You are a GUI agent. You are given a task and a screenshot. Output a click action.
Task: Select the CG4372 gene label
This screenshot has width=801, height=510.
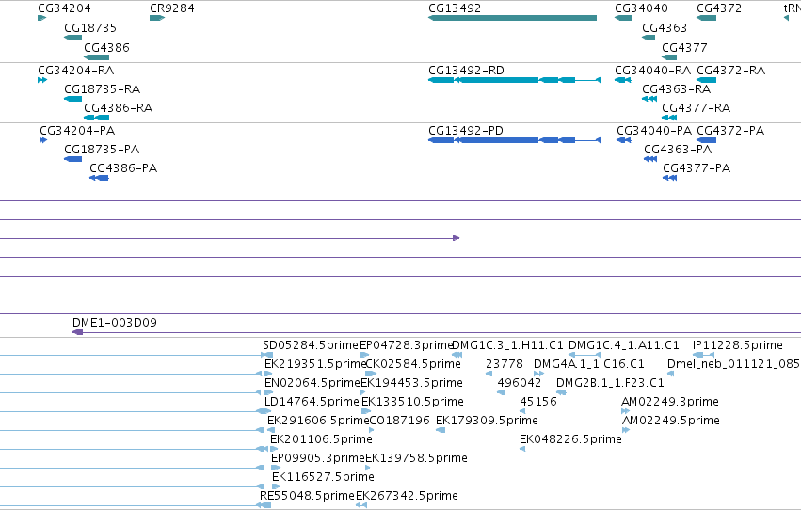(x=719, y=8)
